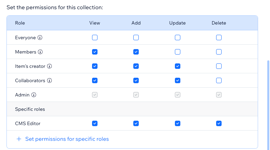Open the Admin role info icon
The height and width of the screenshot is (150, 270).
coord(34,95)
